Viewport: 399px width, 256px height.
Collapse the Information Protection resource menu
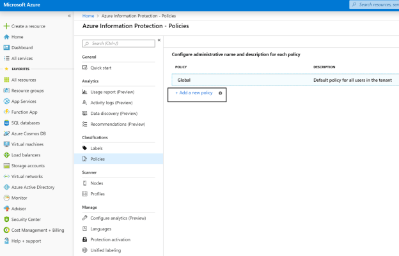point(159,40)
